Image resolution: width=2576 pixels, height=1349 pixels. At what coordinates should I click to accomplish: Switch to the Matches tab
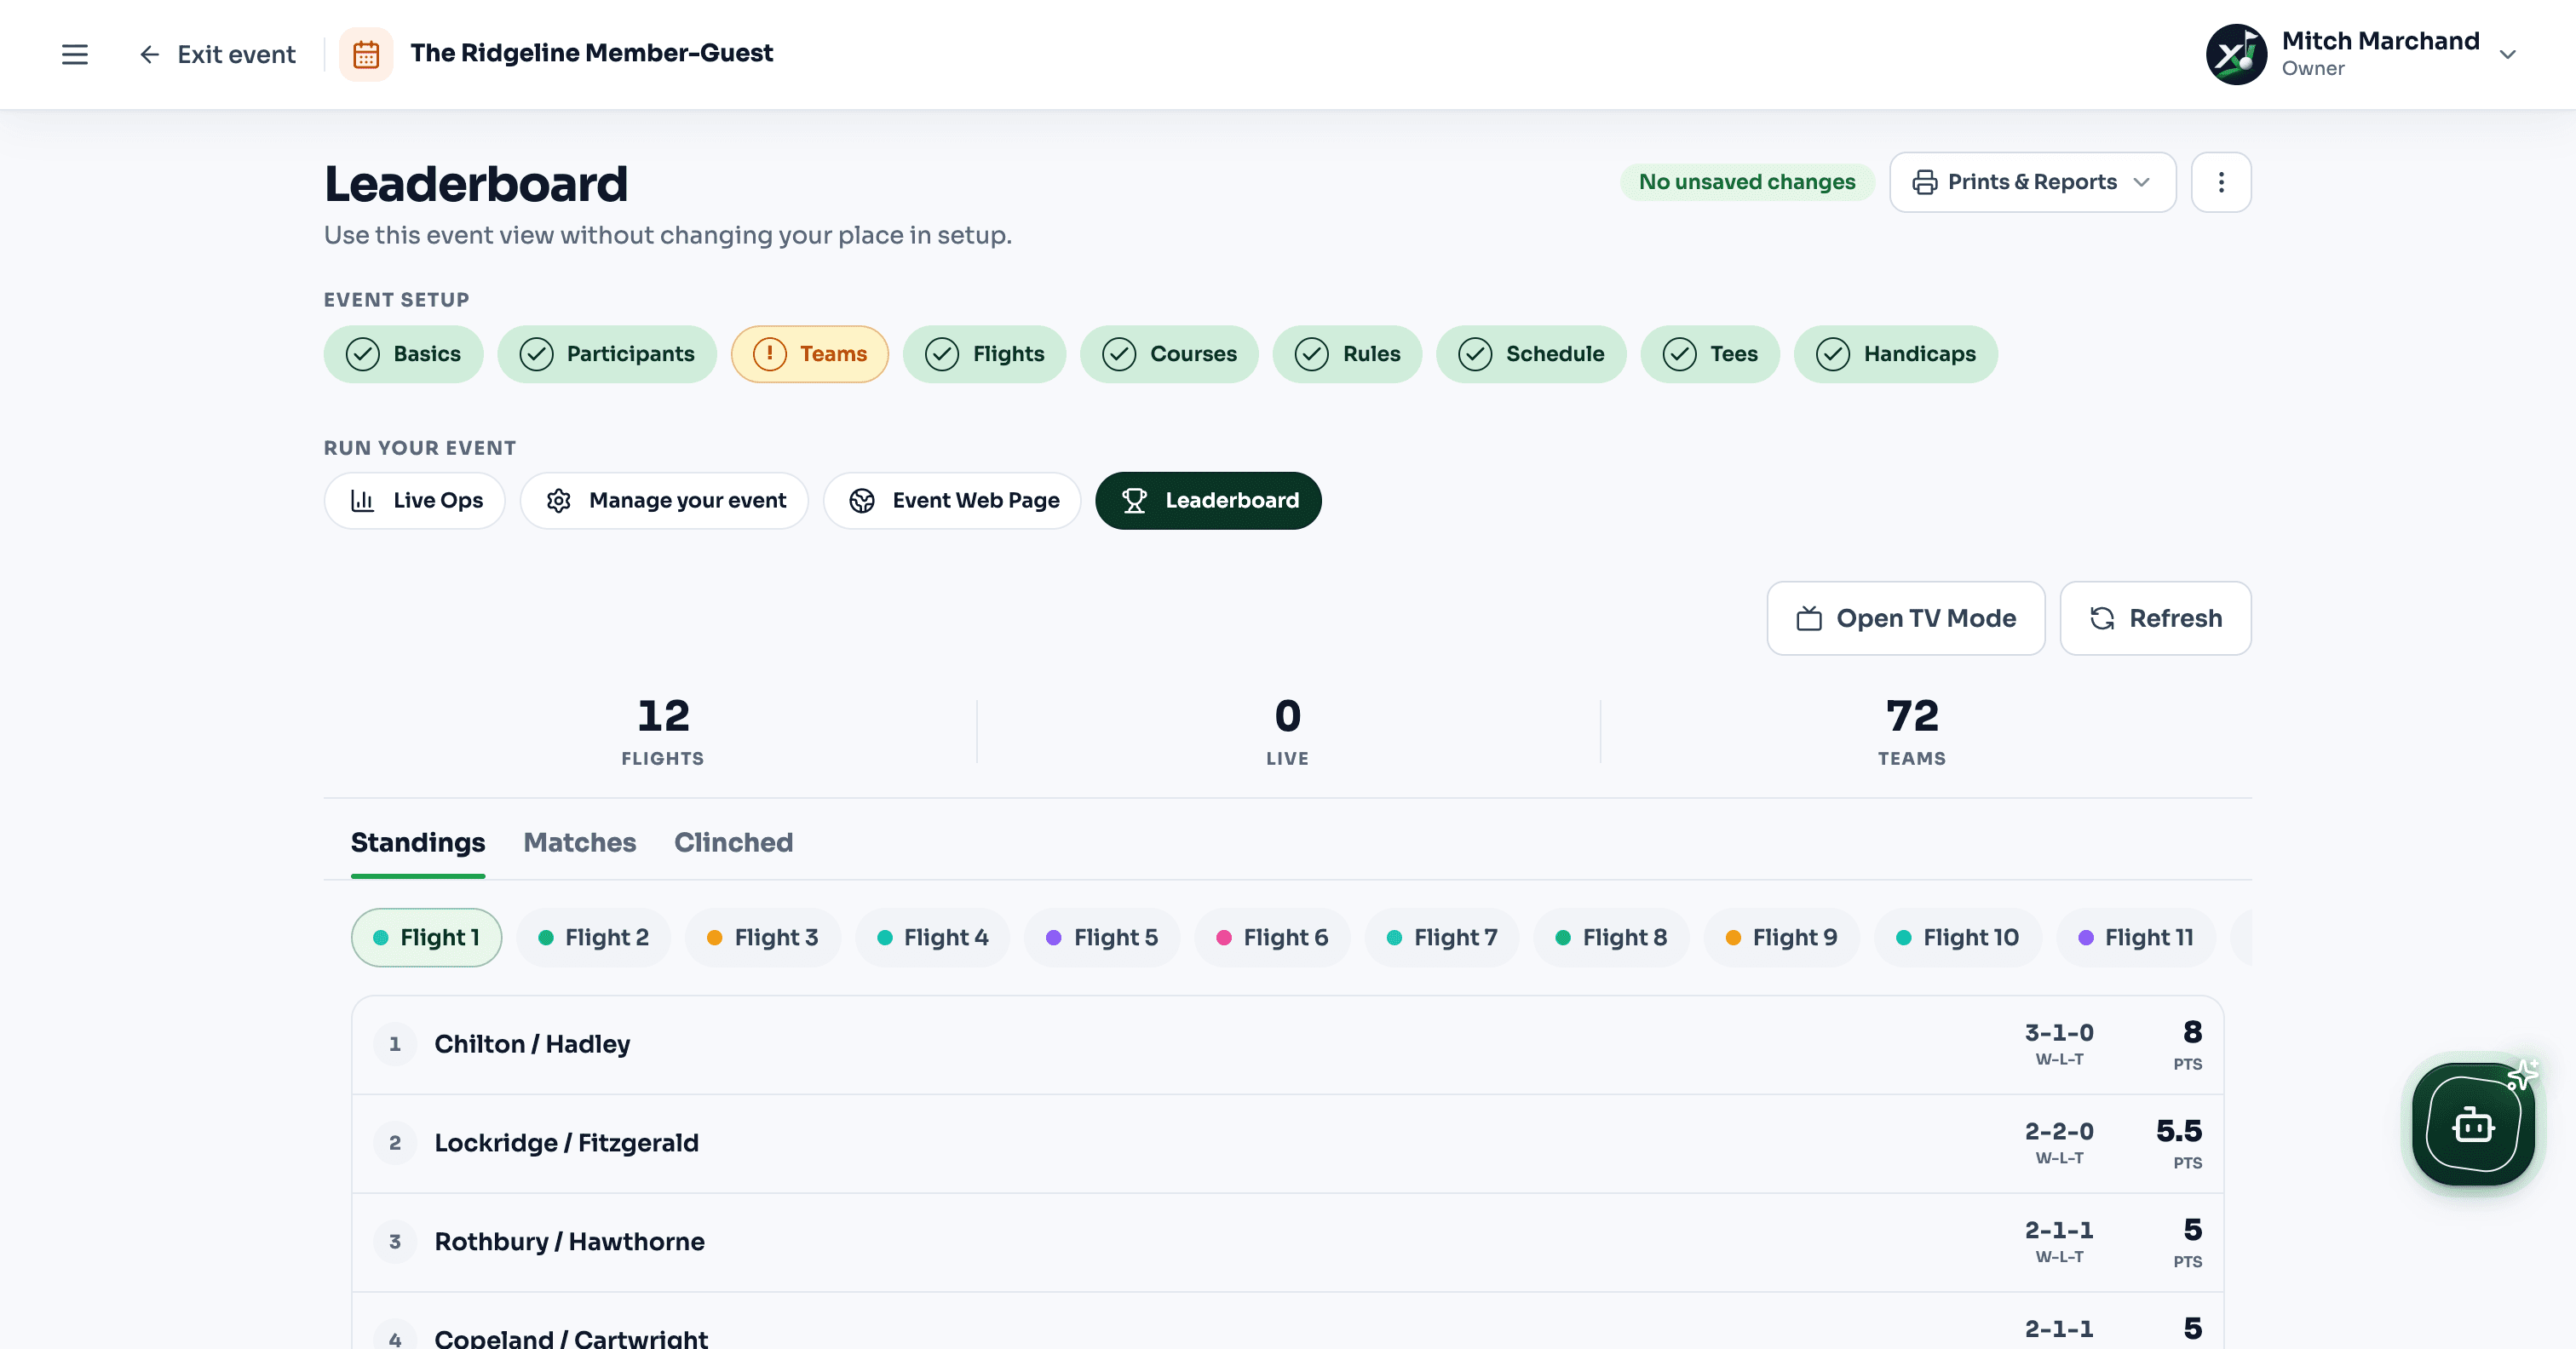pos(580,843)
